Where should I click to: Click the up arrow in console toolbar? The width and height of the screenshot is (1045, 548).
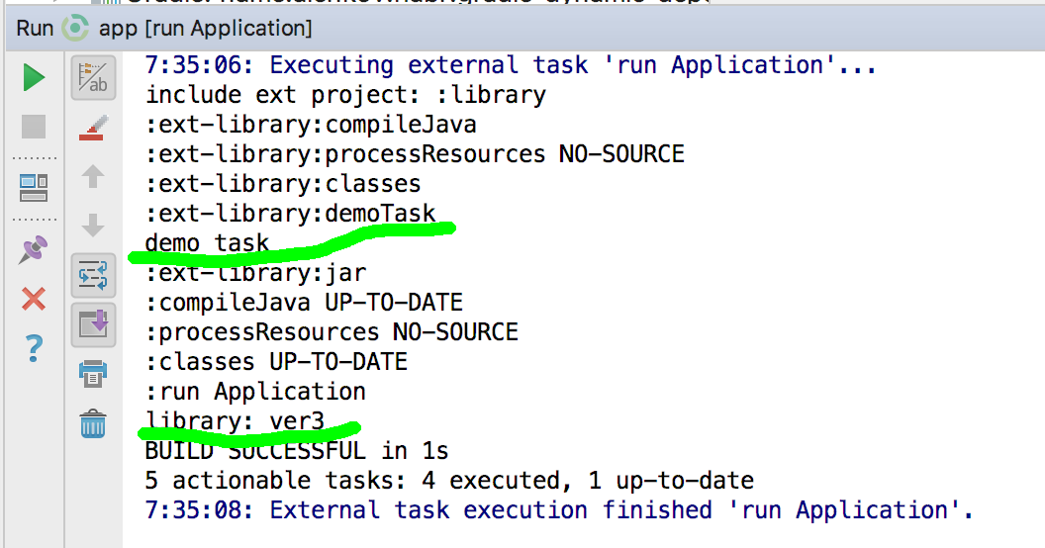pyautogui.click(x=93, y=177)
